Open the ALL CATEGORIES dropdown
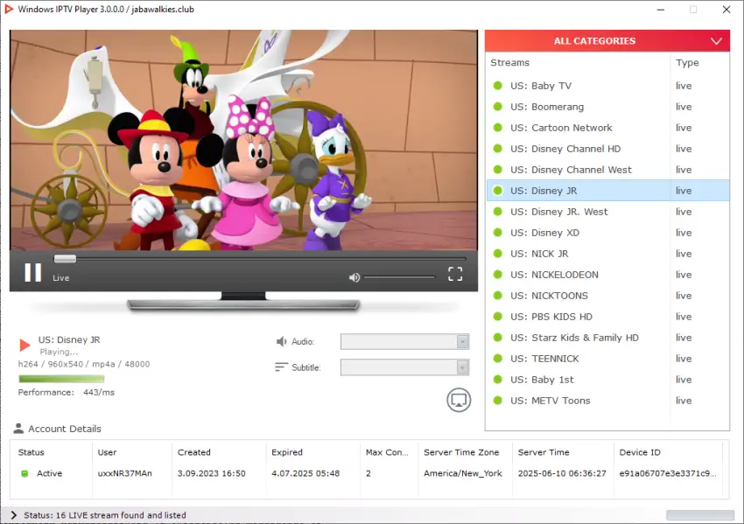744x524 pixels. click(x=607, y=41)
